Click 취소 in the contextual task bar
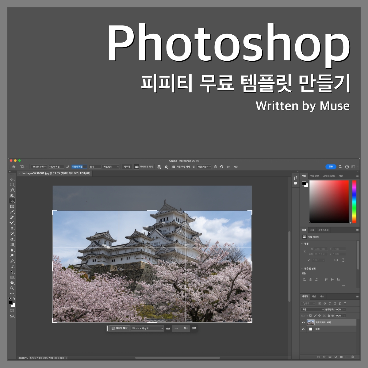The height and width of the screenshot is (368, 368). [186, 328]
